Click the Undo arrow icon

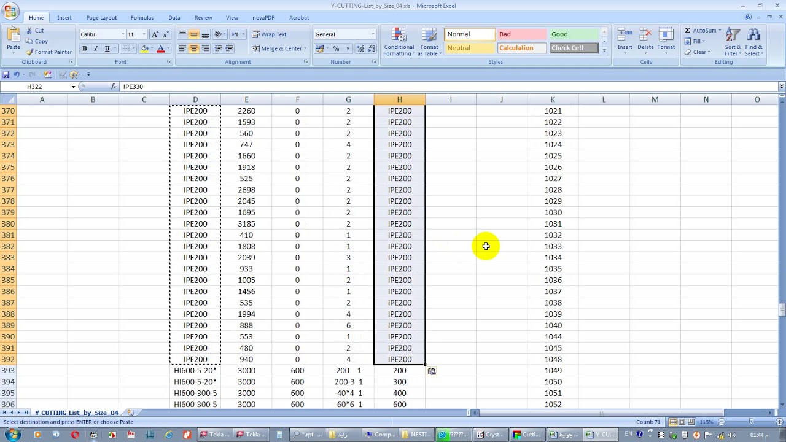point(17,74)
